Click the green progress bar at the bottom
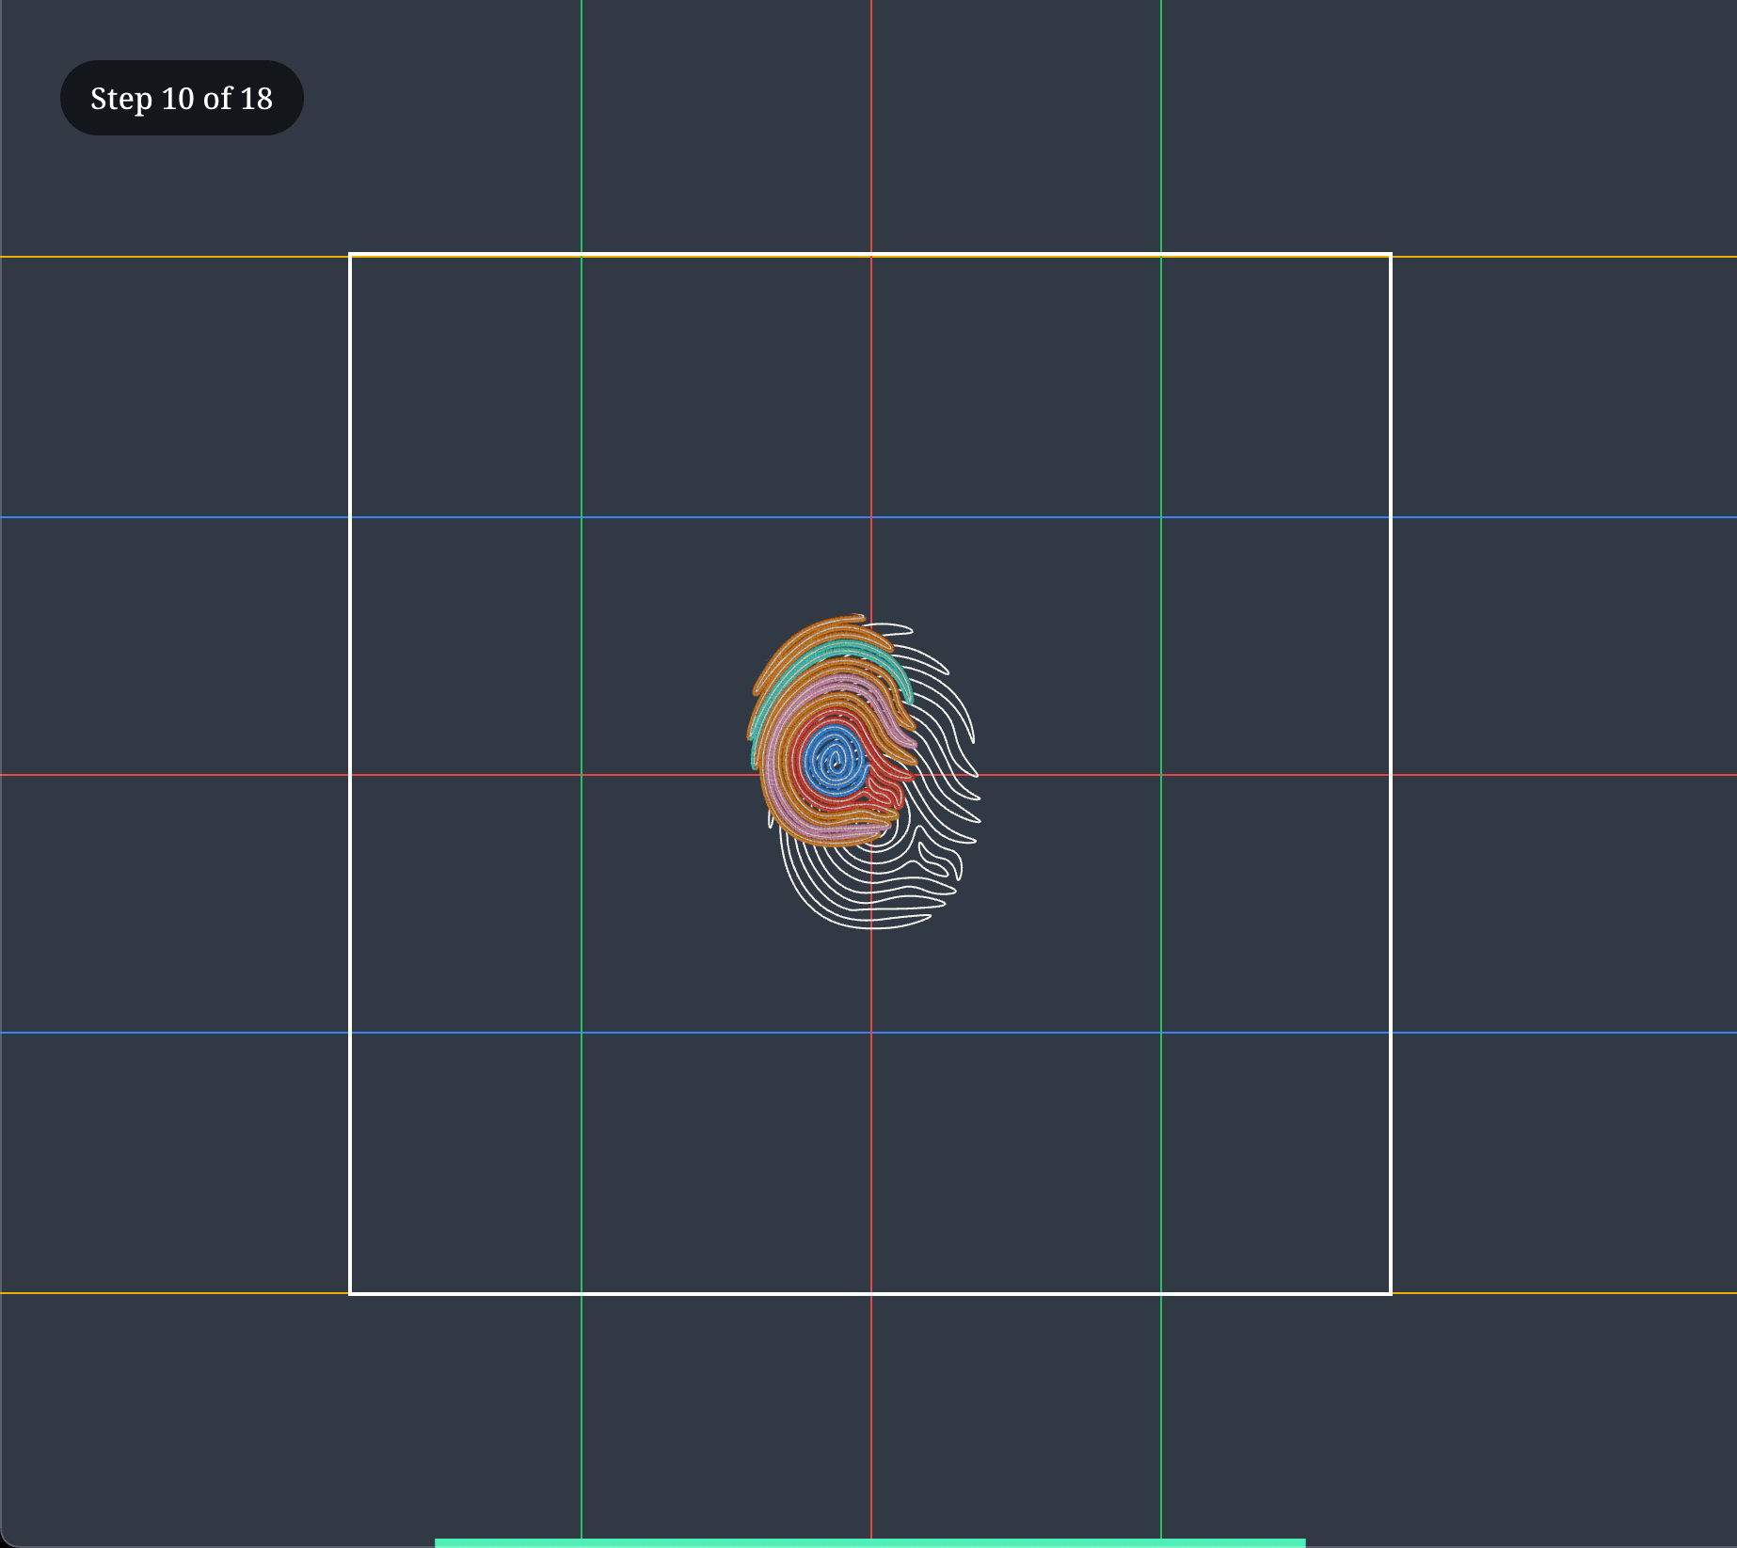1737x1548 pixels. point(869,1542)
